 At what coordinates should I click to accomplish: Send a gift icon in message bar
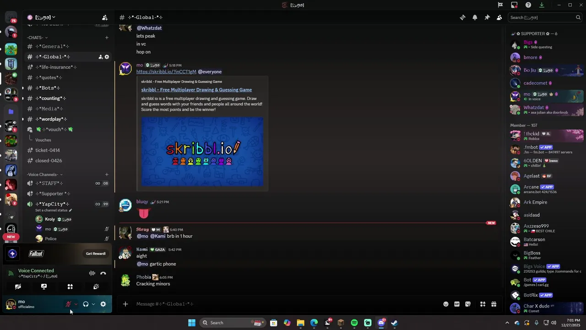pyautogui.click(x=494, y=304)
